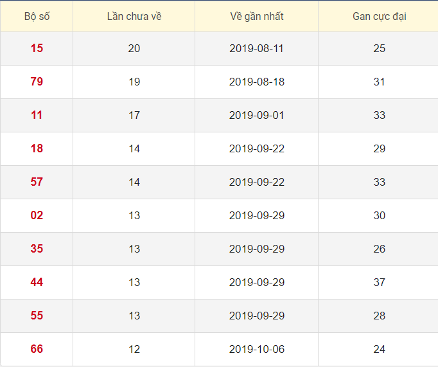This screenshot has height=367, width=438.
Task: Click the "Bộ số" column header
Action: (37, 16)
